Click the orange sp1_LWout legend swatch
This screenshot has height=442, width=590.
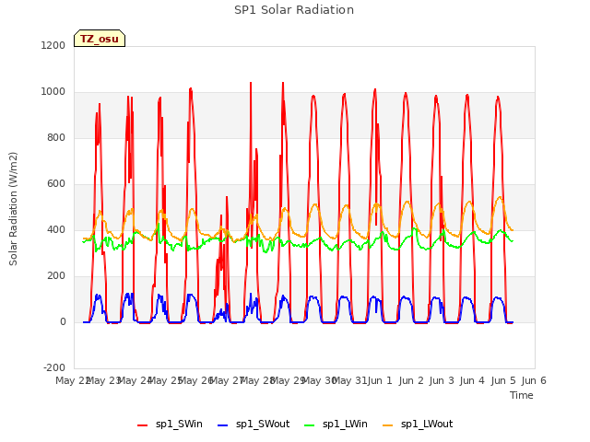(x=387, y=425)
